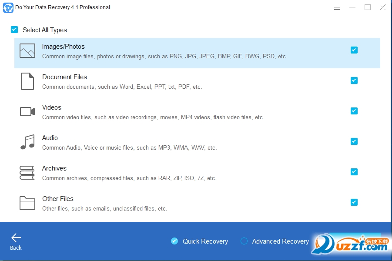Viewport: 392px width, 261px height.
Task: Toggle off the Archives checkbox
Action: (x=354, y=172)
